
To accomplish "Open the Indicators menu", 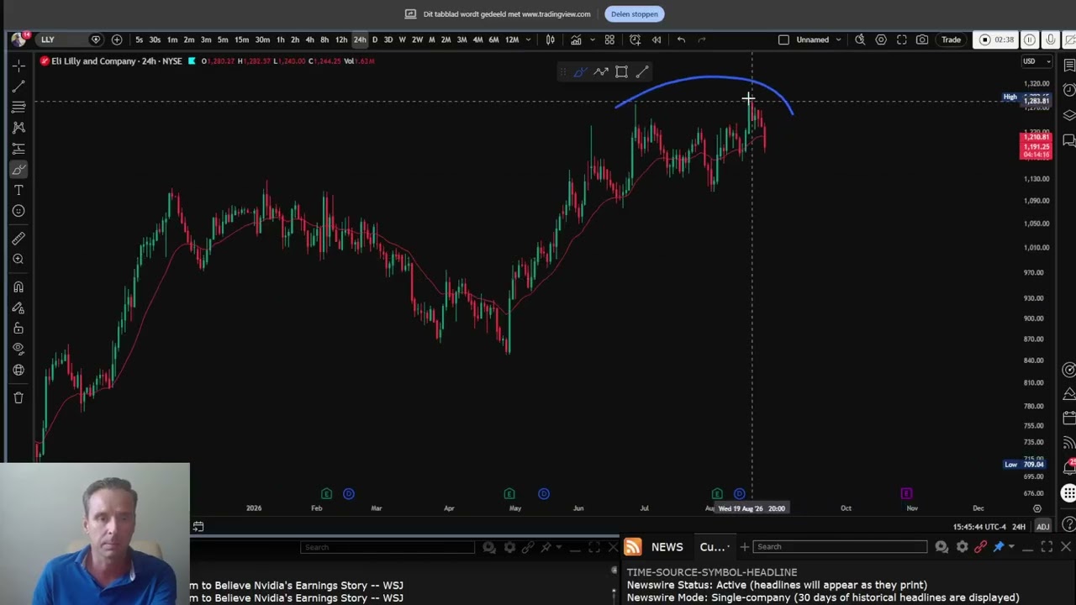I will click(x=576, y=39).
